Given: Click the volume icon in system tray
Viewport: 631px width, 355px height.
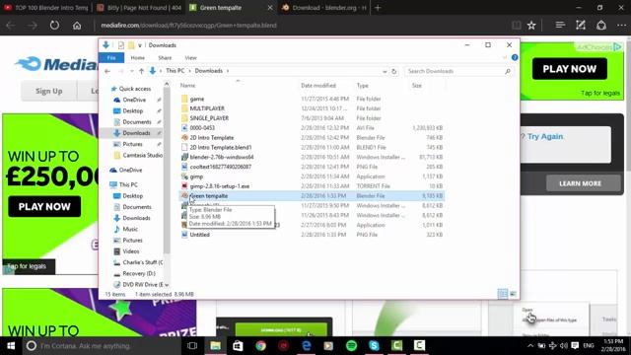Looking at the screenshot, I should point(563,346).
